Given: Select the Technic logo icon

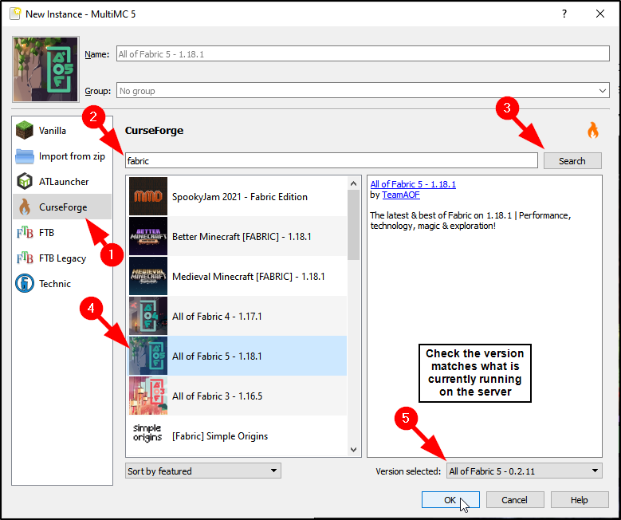Looking at the screenshot, I should [x=25, y=283].
